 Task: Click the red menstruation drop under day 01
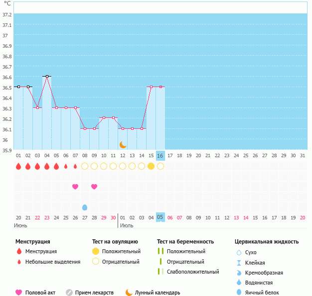click(18, 166)
